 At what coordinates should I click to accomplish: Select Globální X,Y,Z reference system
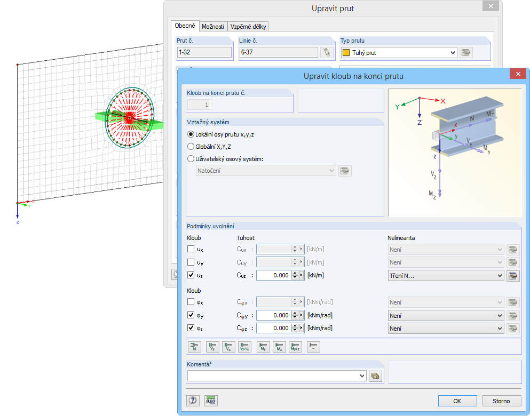(x=209, y=147)
